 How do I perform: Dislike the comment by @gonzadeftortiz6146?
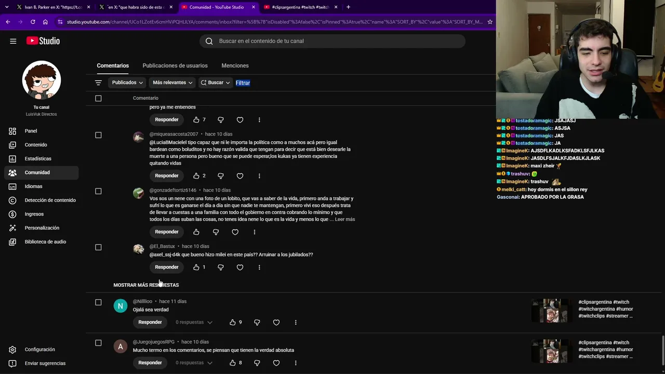[x=216, y=232]
